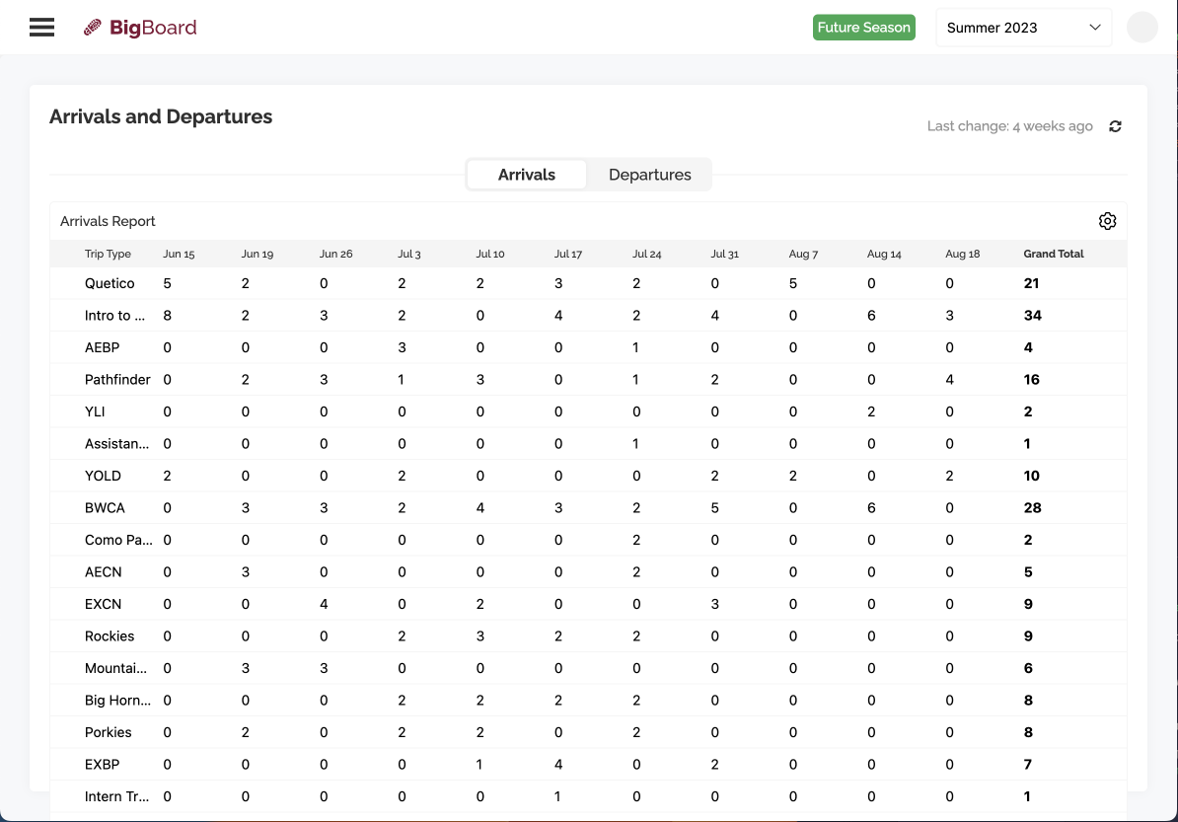Open report configuration via the gear icon
This screenshot has width=1178, height=822.
pos(1107,220)
